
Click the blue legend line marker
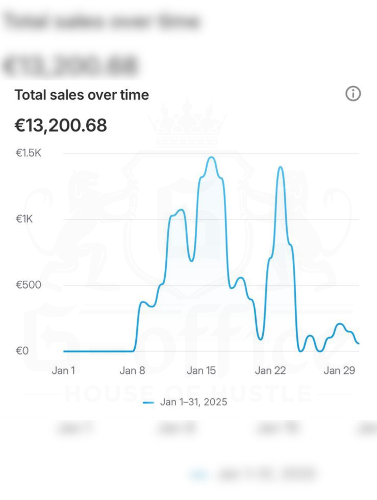[148, 402]
